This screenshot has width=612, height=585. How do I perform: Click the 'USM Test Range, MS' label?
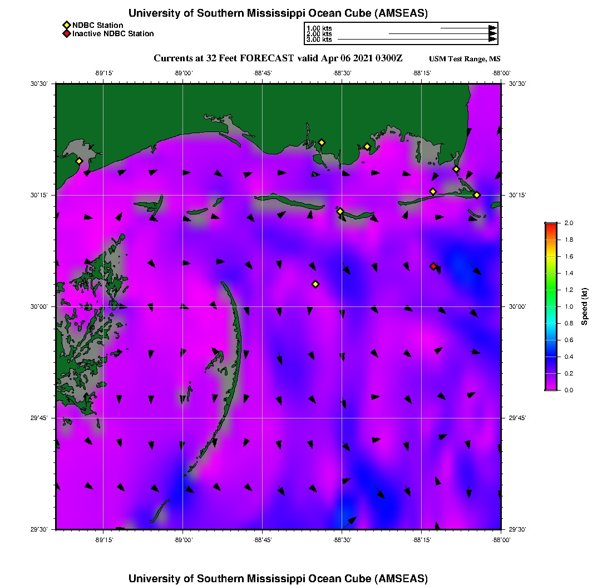pos(465,59)
